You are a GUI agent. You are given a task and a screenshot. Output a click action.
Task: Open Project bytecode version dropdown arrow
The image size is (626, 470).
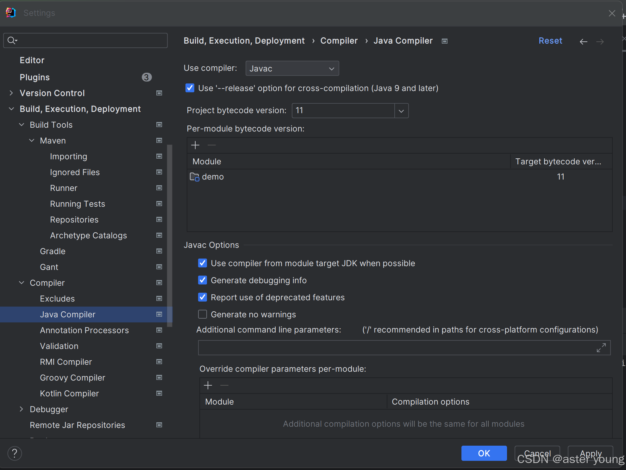tap(401, 111)
